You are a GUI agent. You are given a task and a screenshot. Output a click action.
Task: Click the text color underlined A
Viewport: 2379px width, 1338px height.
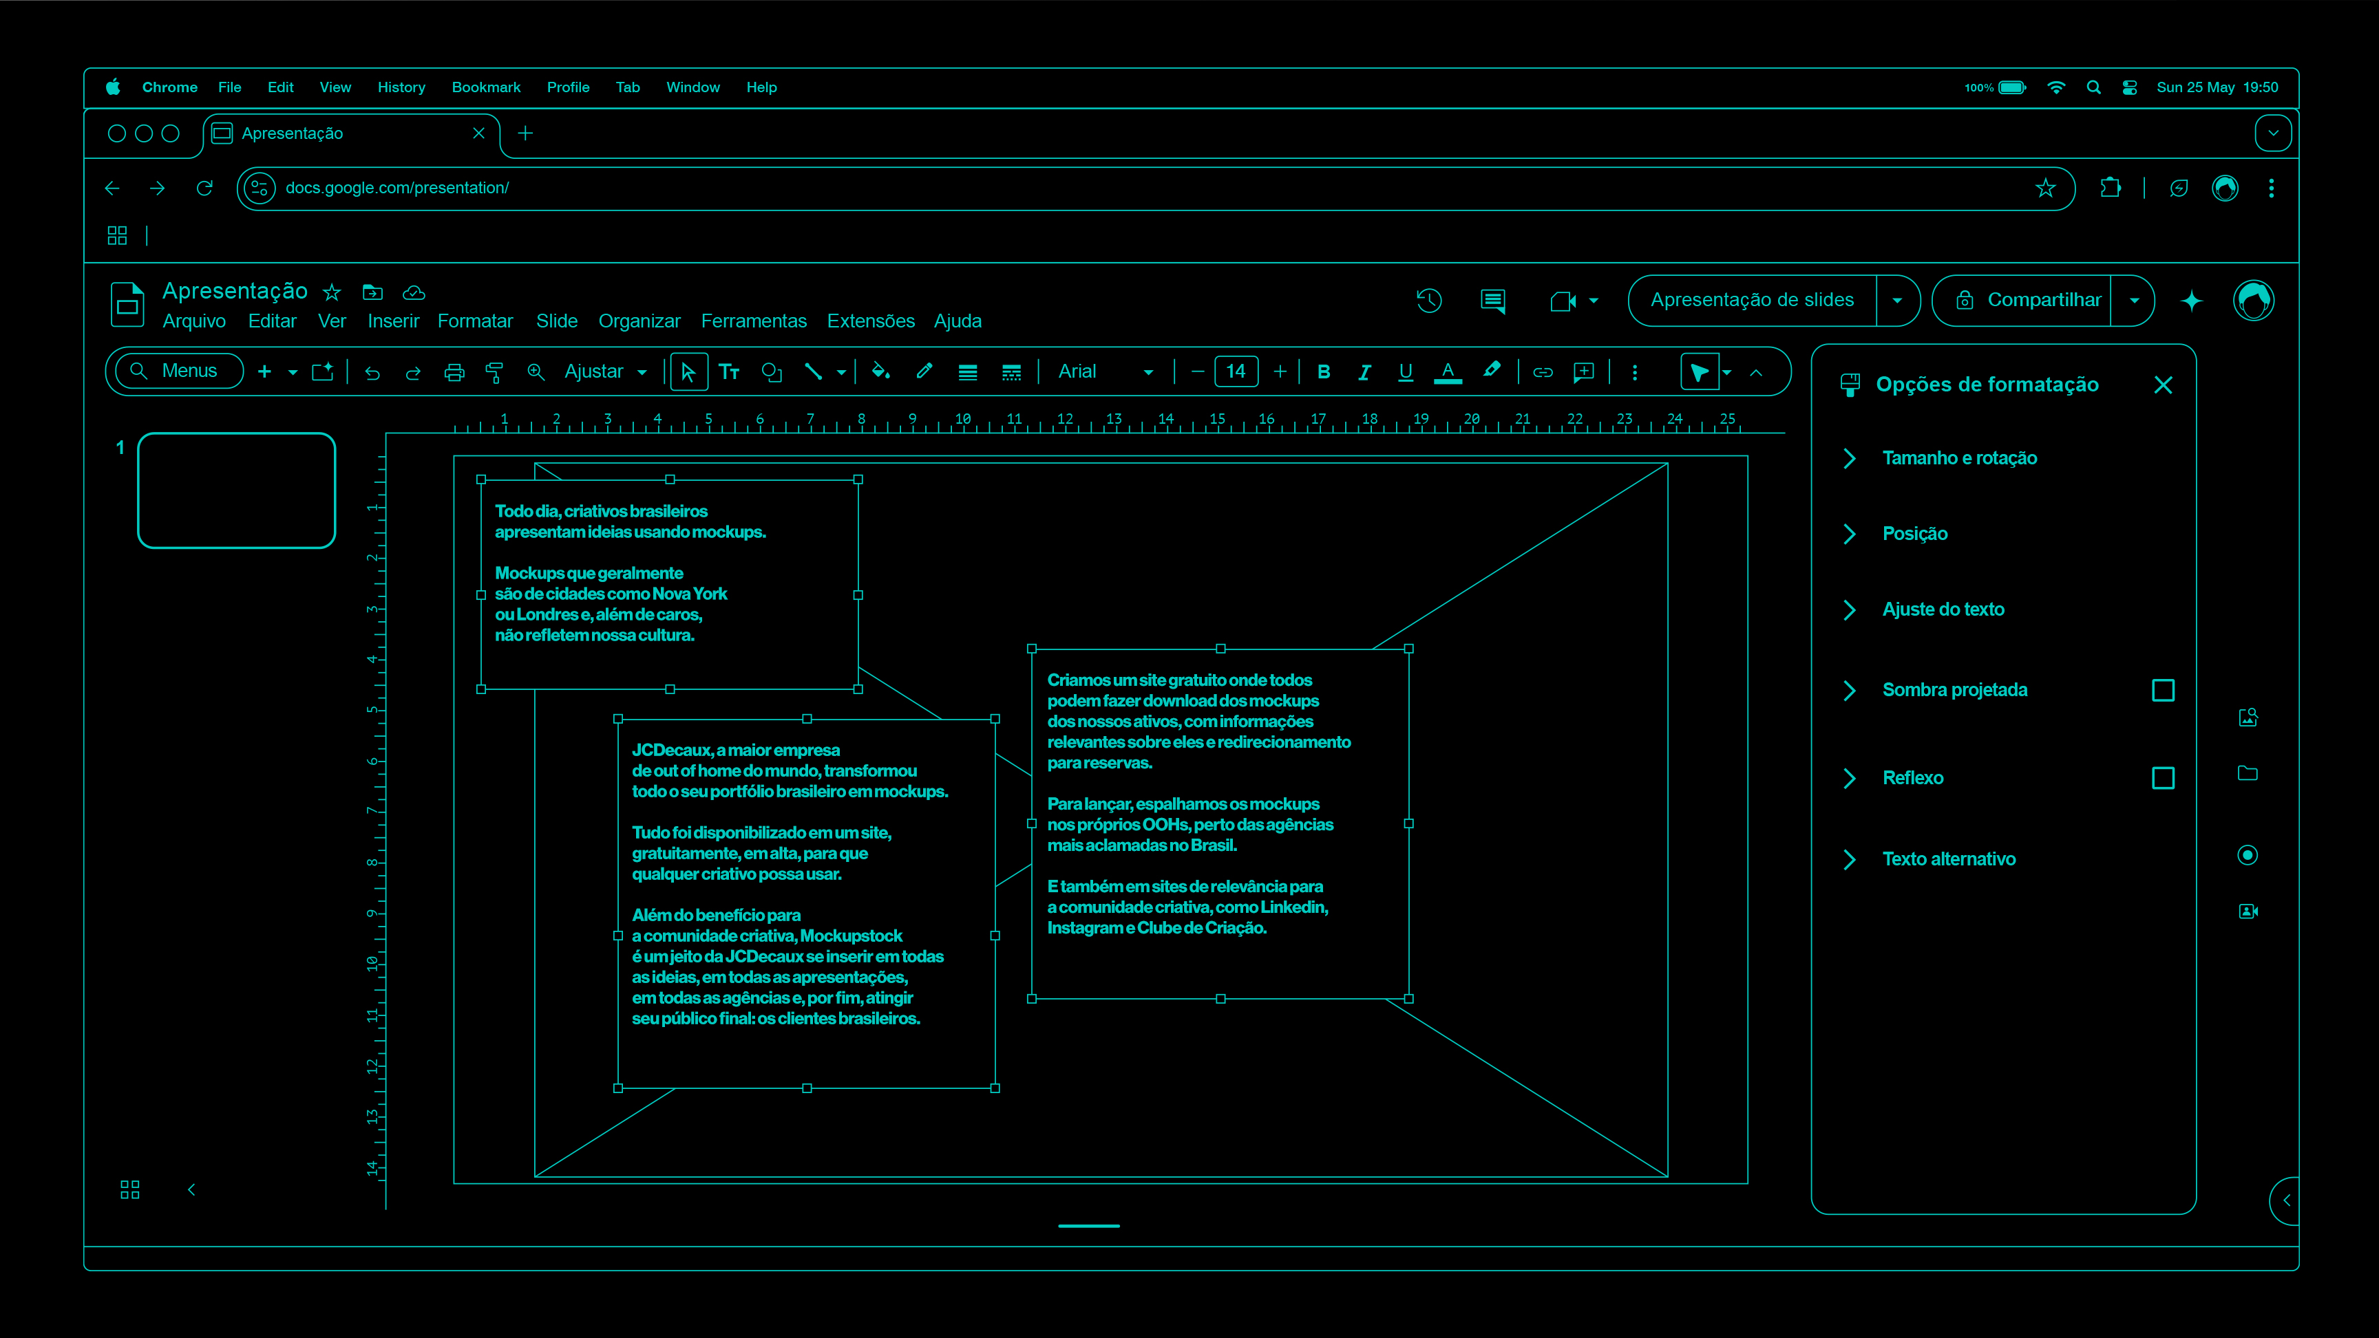[1447, 372]
